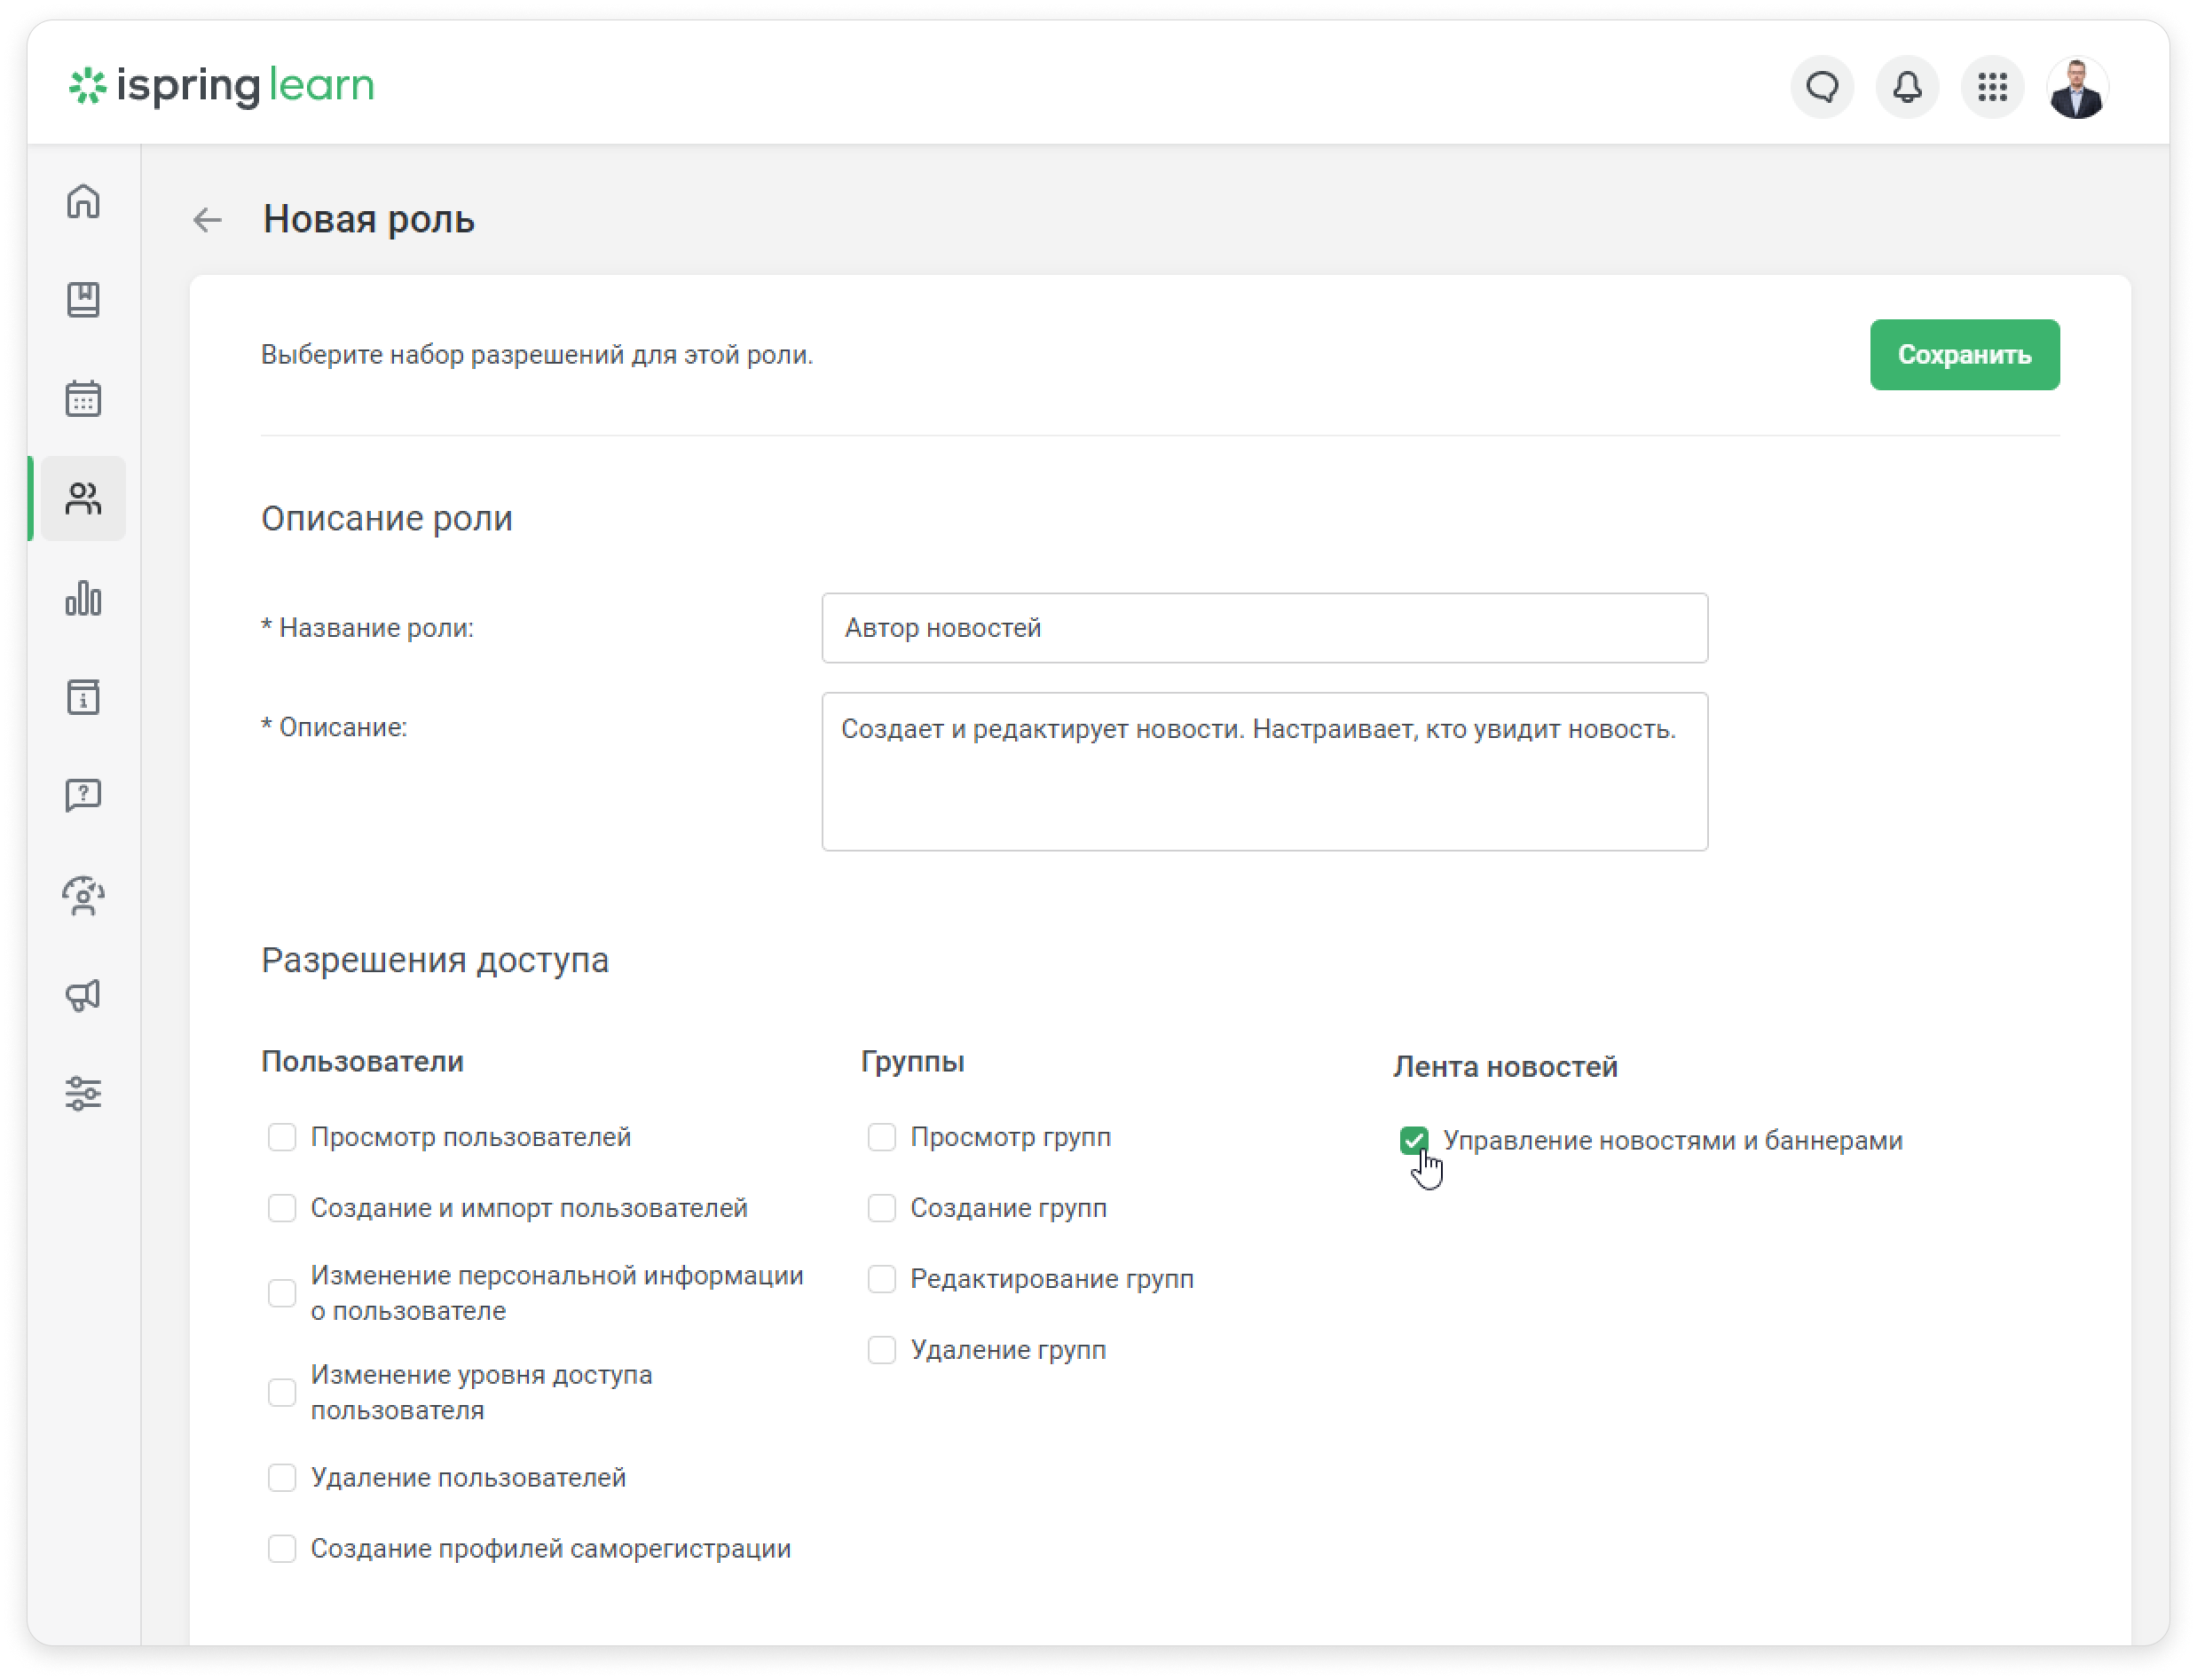Image resolution: width=2197 pixels, height=1680 pixels.
Task: Check Изменение уровня доступа пользователя
Action: point(282,1392)
